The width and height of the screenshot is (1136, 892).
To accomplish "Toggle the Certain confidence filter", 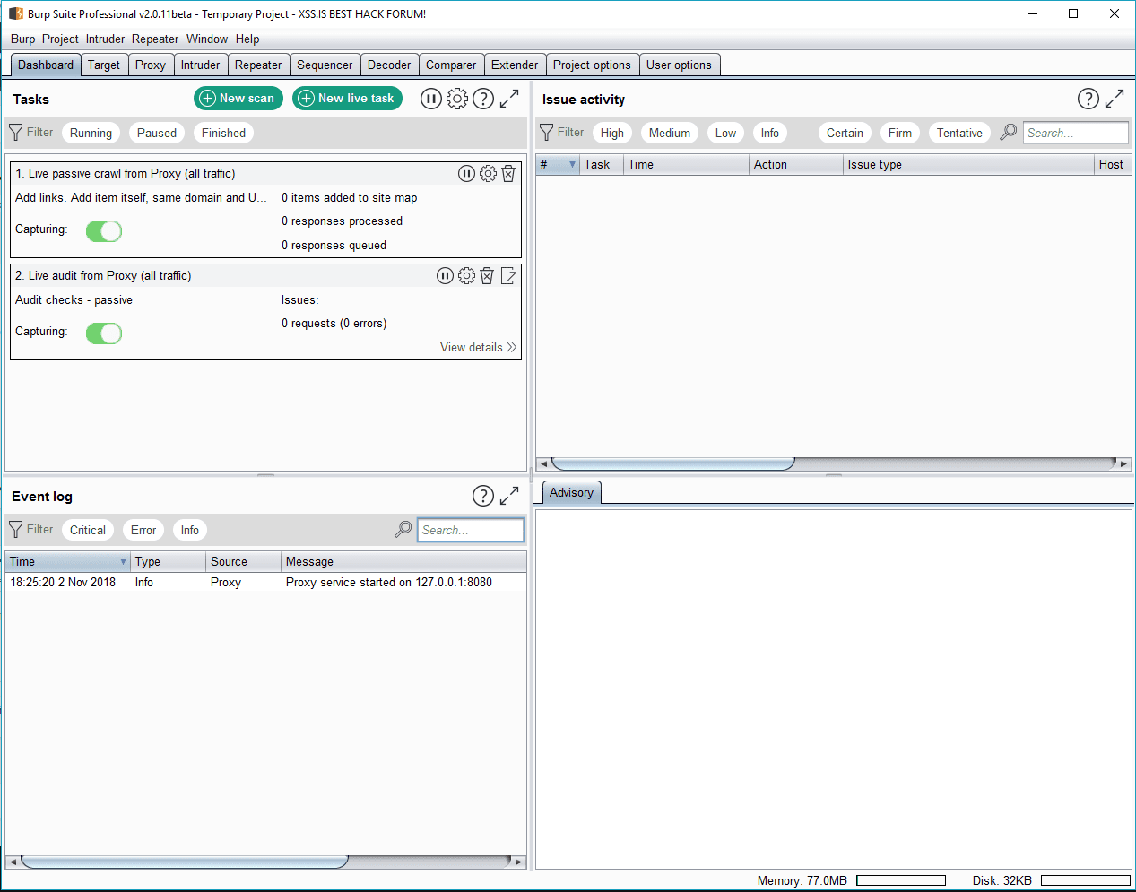I will [x=845, y=133].
